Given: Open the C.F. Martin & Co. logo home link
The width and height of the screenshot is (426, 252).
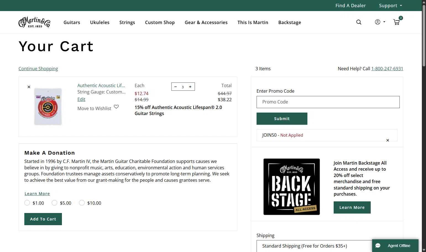Looking at the screenshot, I should (34, 22).
